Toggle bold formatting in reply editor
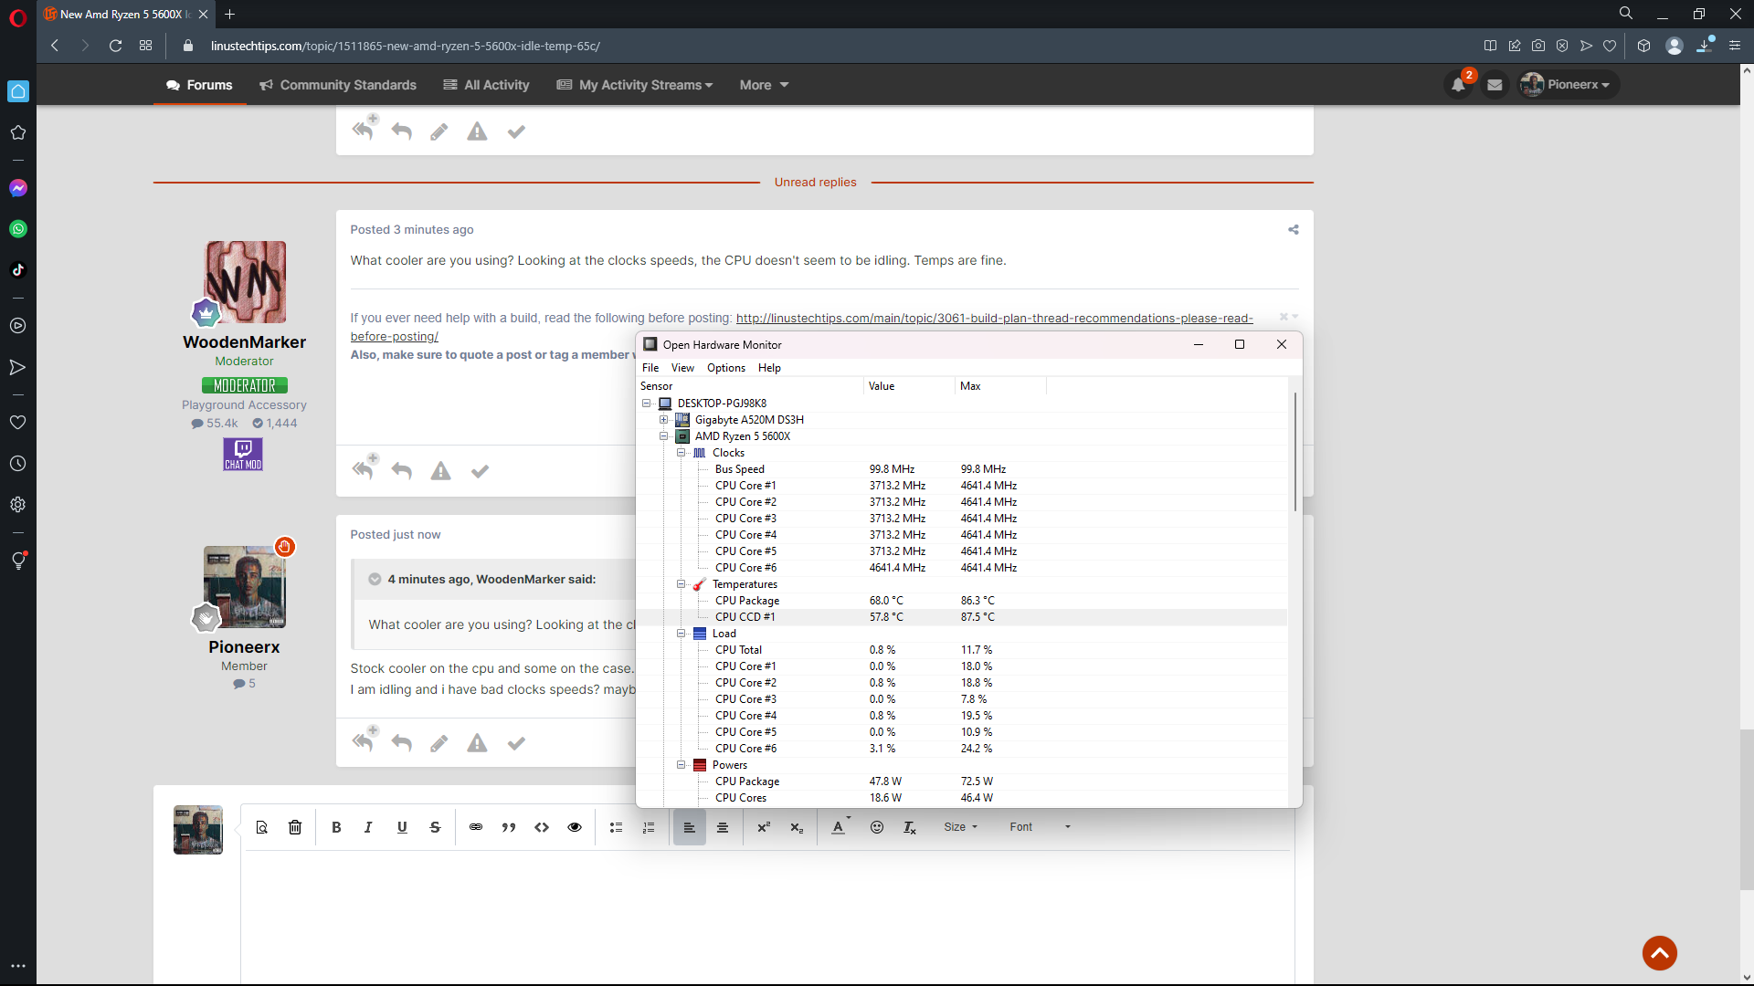 (x=336, y=827)
